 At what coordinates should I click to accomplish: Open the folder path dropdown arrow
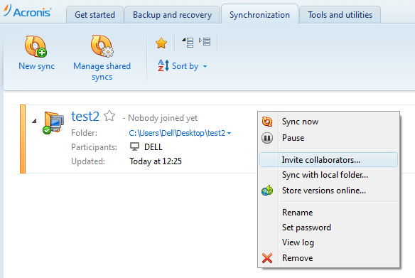[230, 133]
